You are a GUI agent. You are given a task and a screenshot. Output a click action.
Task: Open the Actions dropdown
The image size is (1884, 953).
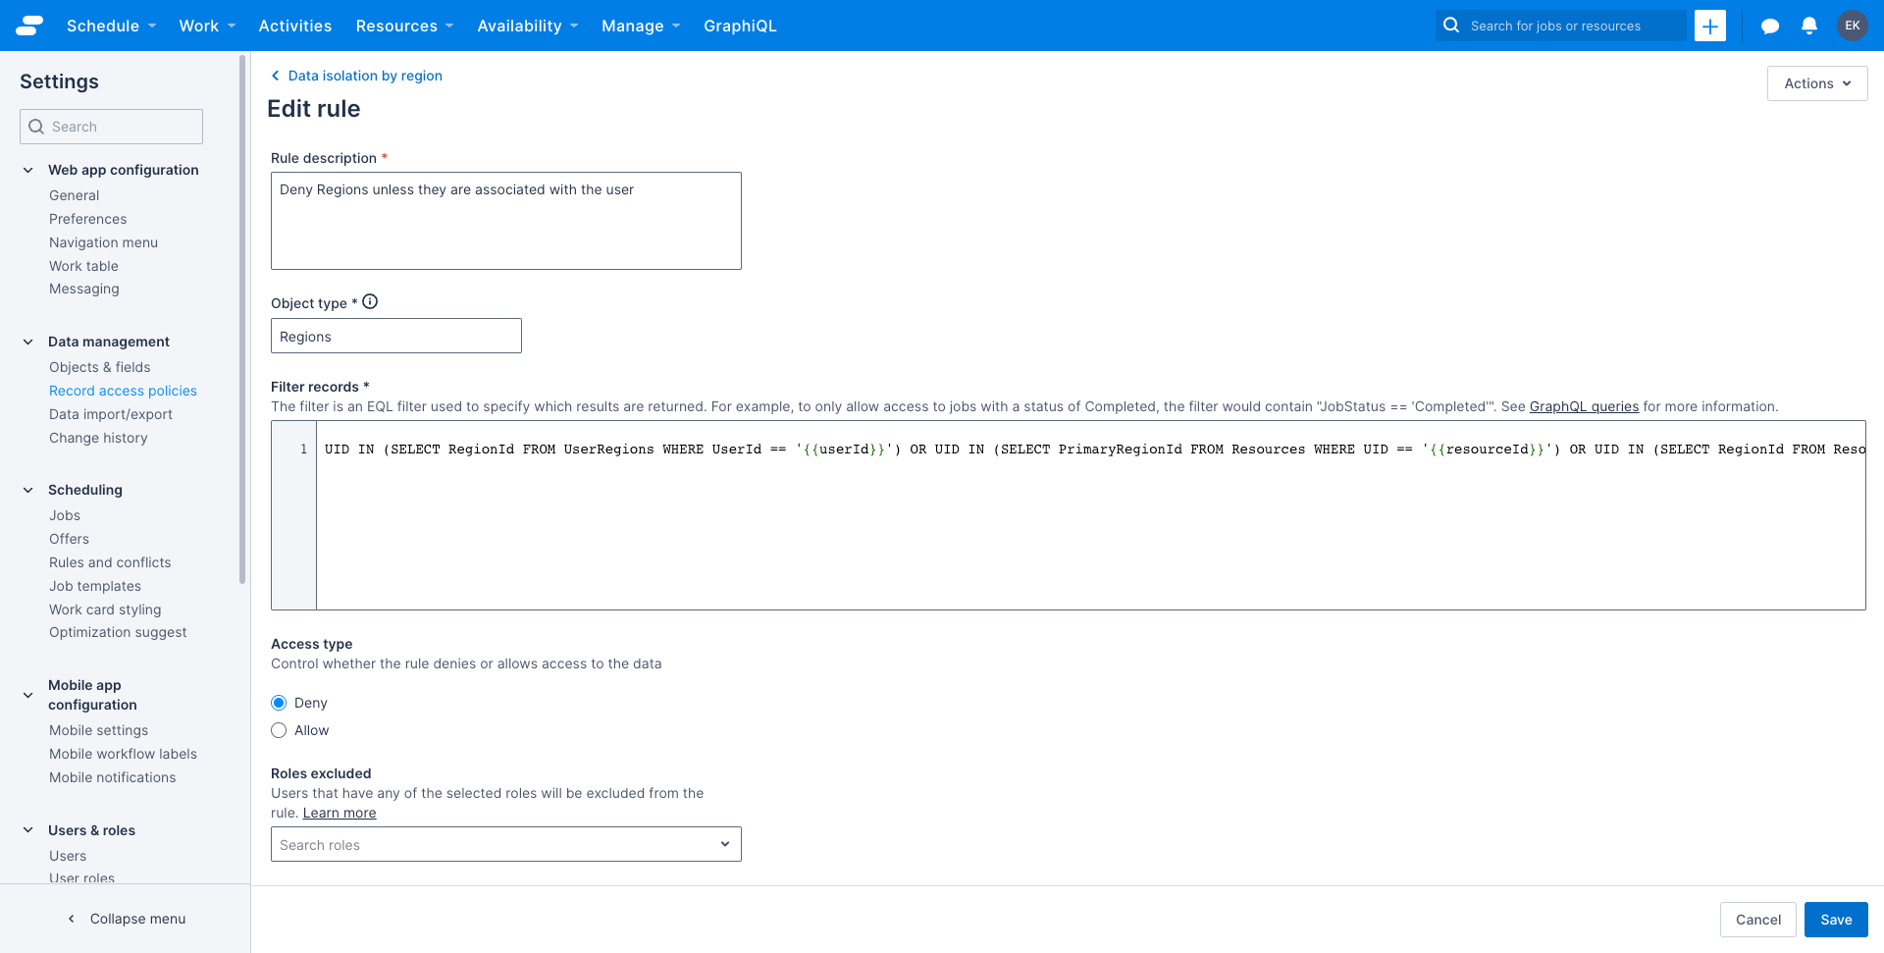click(1816, 83)
